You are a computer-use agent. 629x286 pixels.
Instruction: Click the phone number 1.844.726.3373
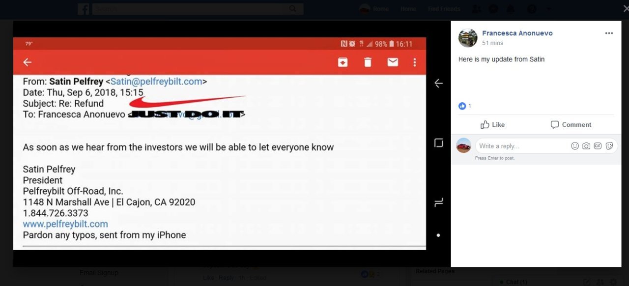click(56, 213)
